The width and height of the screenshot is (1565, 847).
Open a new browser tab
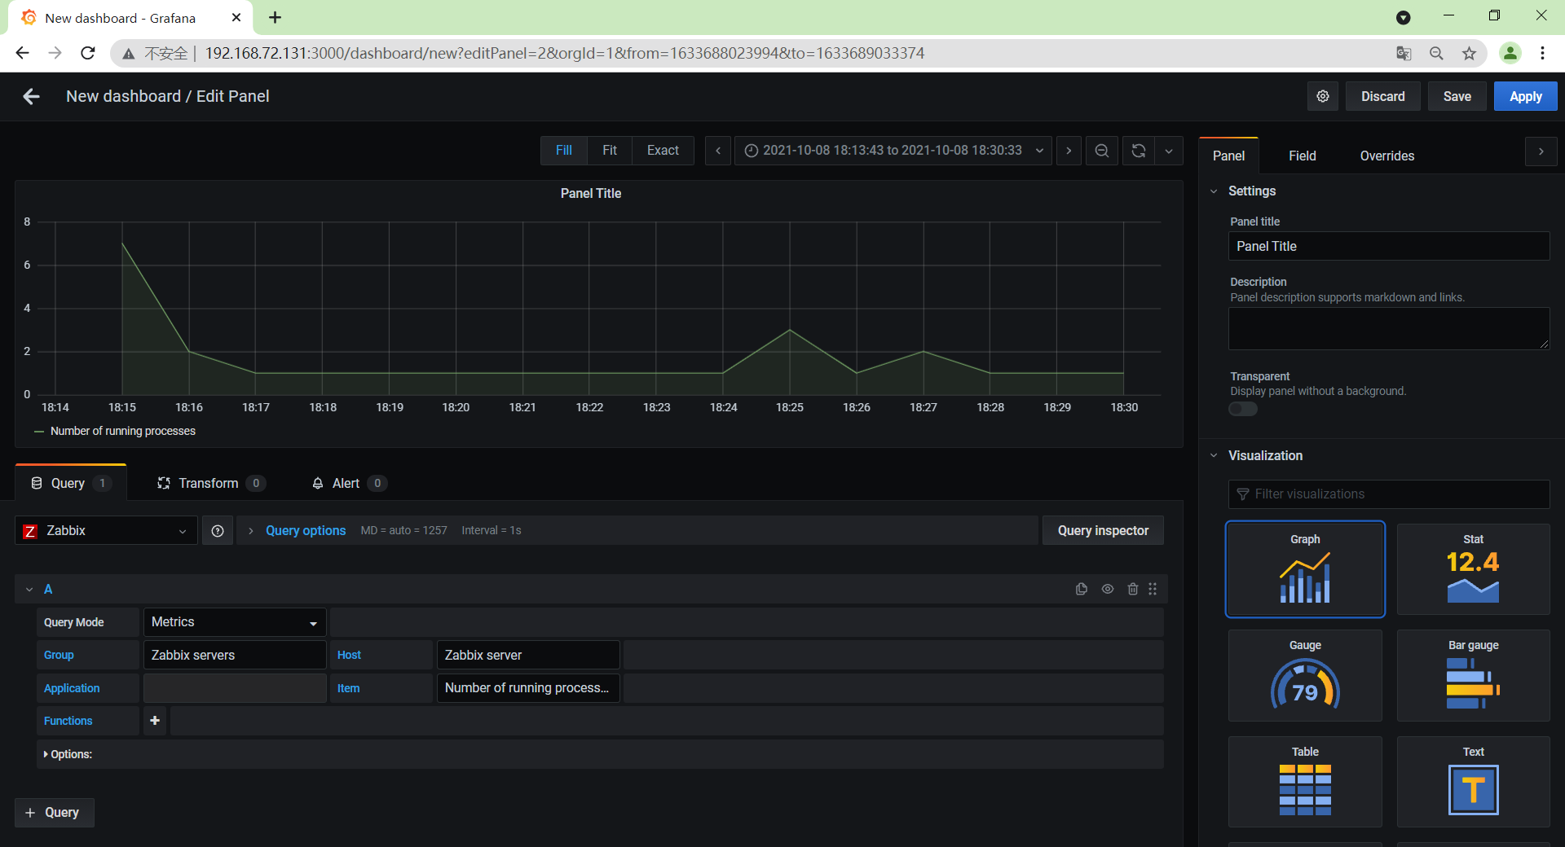[x=276, y=18]
